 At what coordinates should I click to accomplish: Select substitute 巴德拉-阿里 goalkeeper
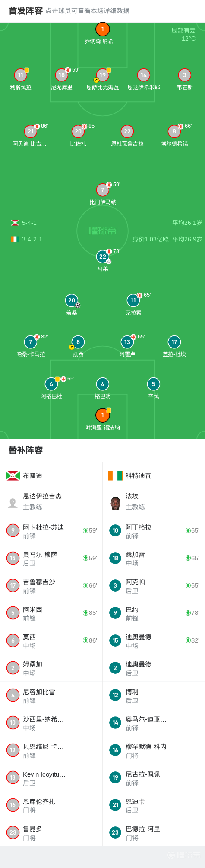[154, 832]
